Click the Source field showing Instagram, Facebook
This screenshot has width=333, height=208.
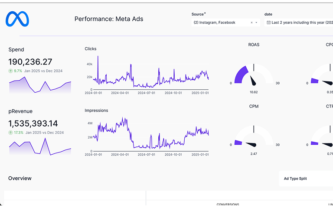219,23
